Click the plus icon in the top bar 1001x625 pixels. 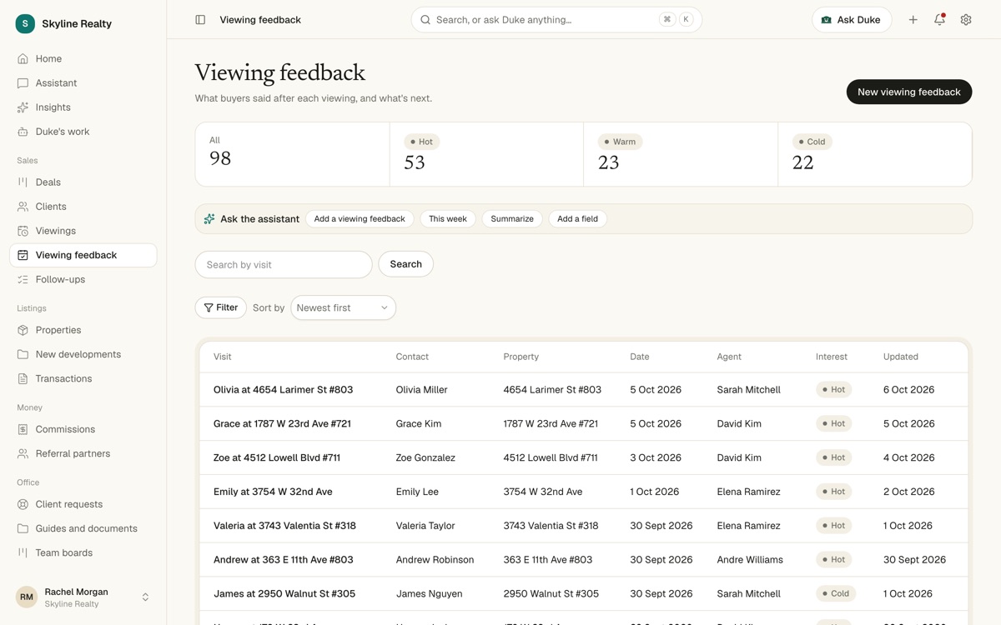[x=913, y=20]
